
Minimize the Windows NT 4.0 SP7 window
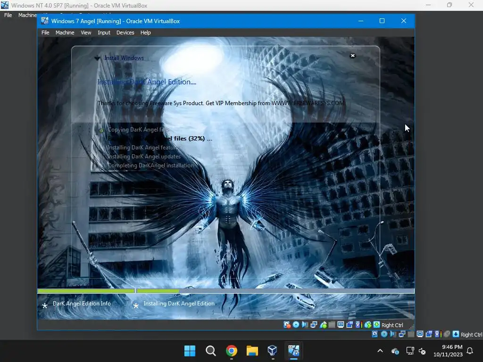[428, 5]
